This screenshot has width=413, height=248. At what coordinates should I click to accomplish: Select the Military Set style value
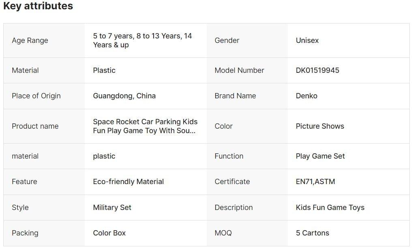(112, 208)
